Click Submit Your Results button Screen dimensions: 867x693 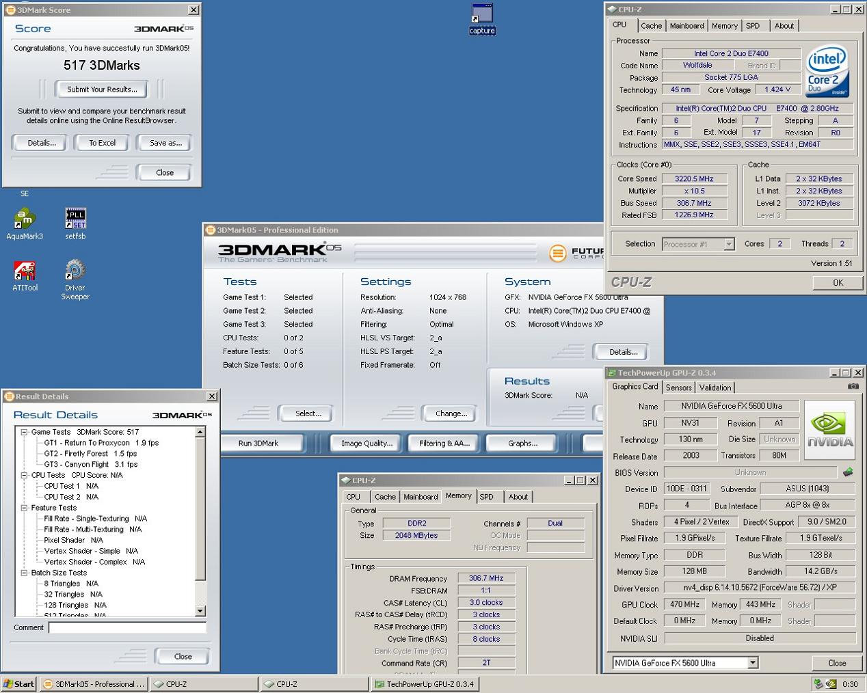[x=102, y=89]
